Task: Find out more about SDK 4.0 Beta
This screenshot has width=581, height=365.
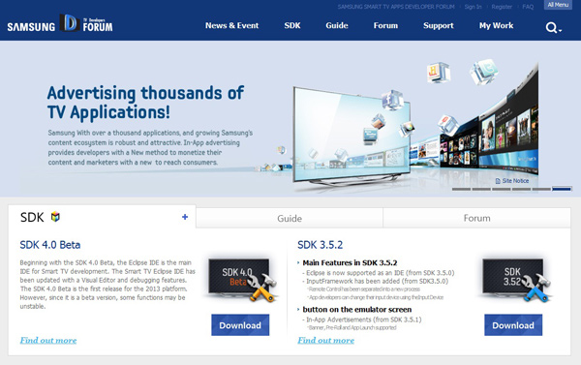Action: tap(48, 340)
